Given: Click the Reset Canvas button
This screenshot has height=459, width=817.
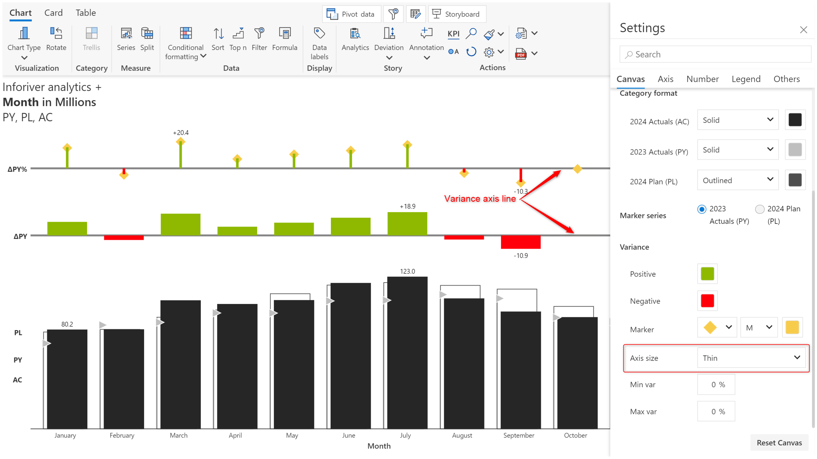Looking at the screenshot, I should tap(779, 442).
